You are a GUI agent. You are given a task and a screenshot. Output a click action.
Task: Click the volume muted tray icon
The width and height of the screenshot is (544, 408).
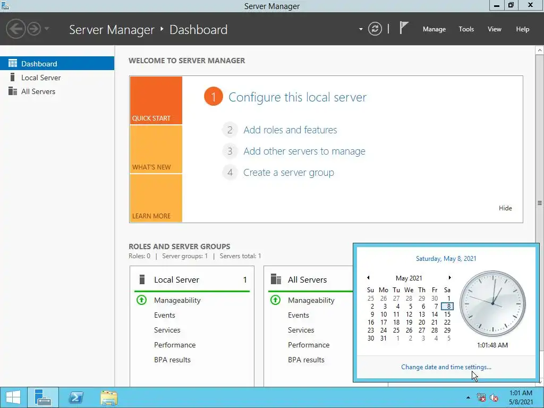point(494,397)
